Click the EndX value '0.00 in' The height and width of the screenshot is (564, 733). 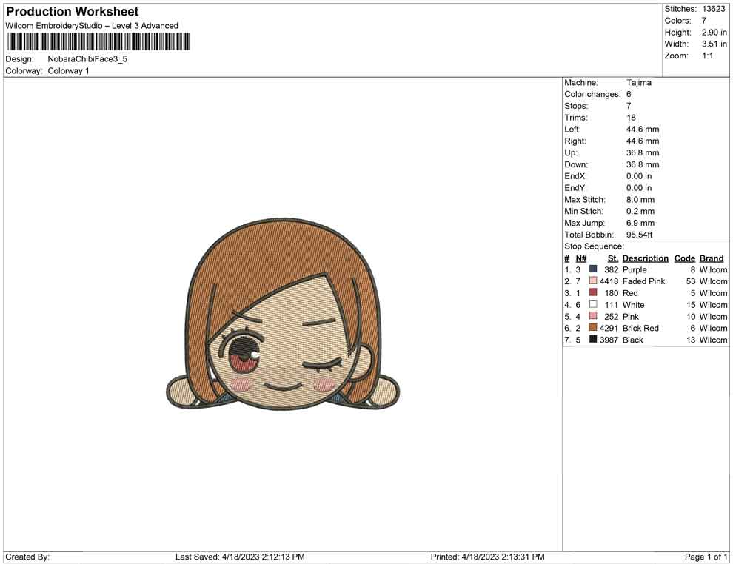[639, 176]
